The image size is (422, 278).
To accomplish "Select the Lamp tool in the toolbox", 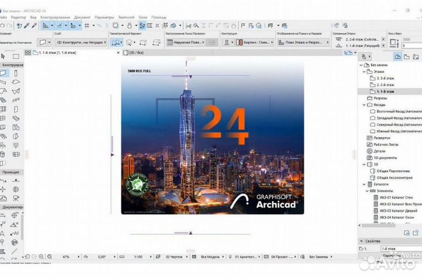I will tap(16, 145).
